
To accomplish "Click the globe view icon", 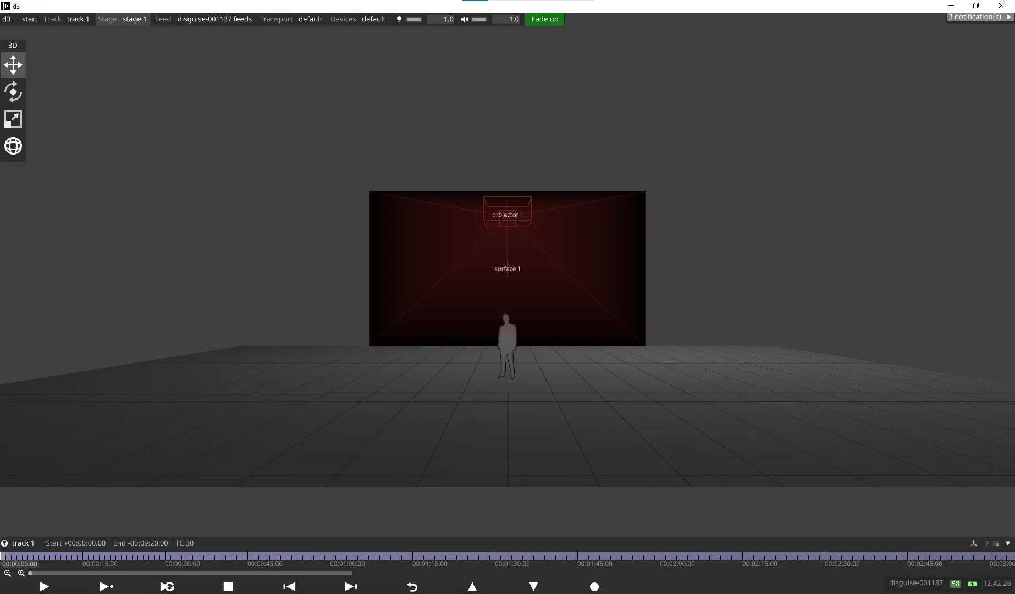I will 13,146.
